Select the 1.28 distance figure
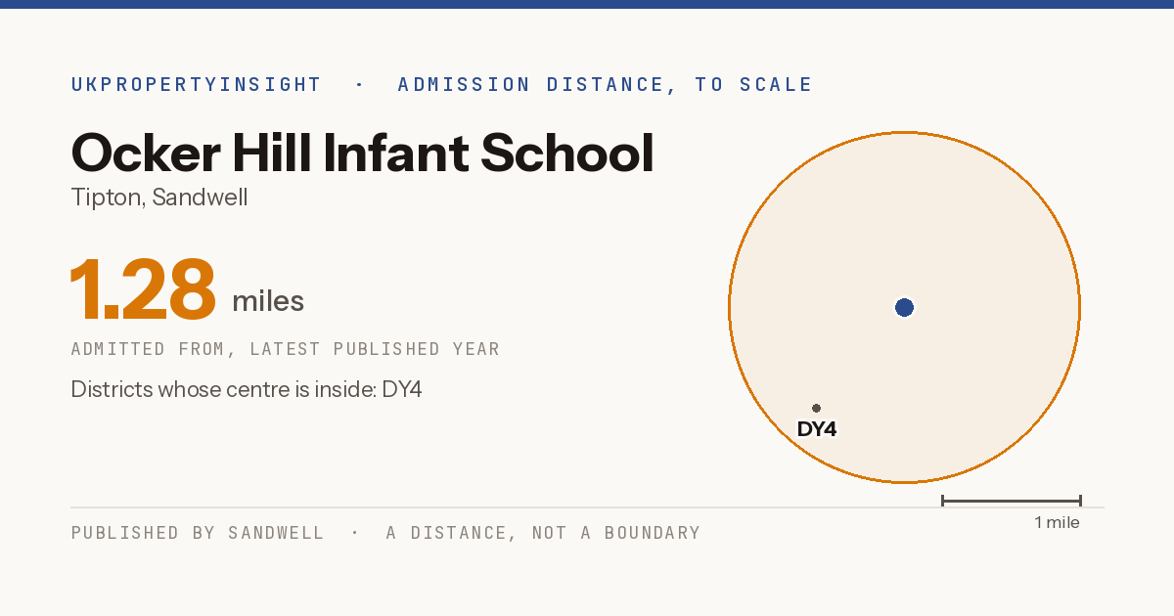The width and height of the screenshot is (1174, 616). 143,289
